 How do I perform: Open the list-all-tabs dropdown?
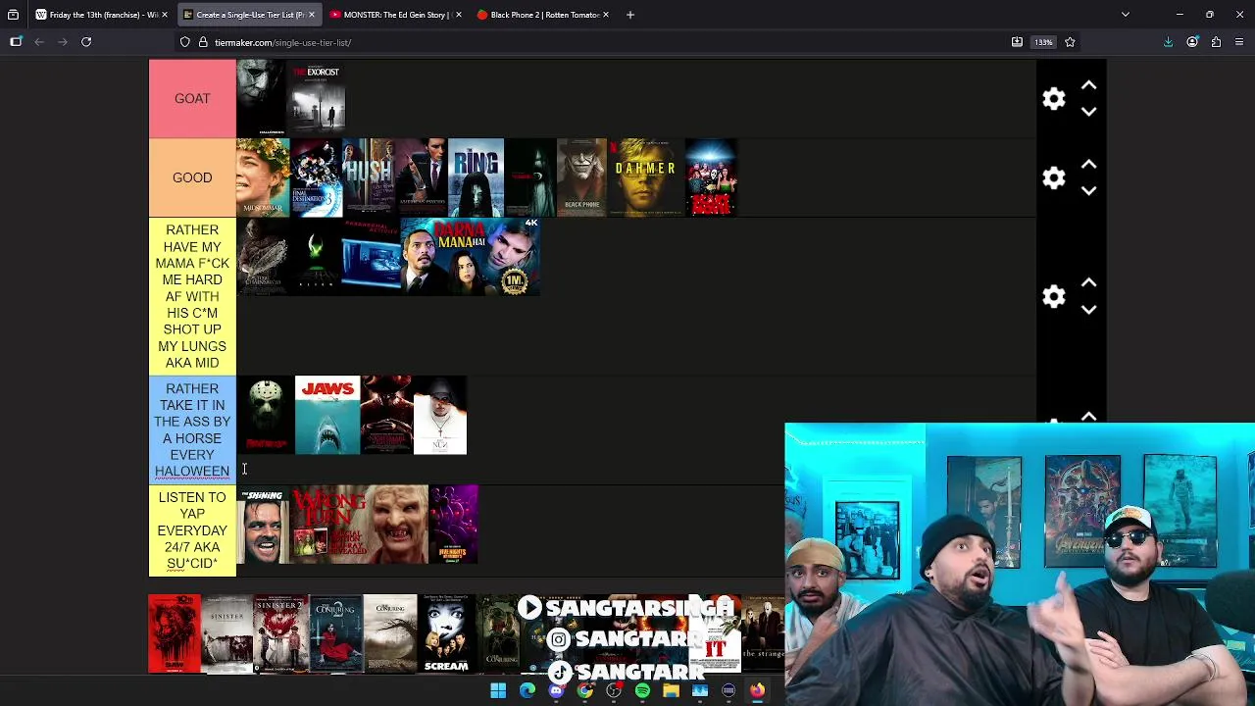point(1126,15)
